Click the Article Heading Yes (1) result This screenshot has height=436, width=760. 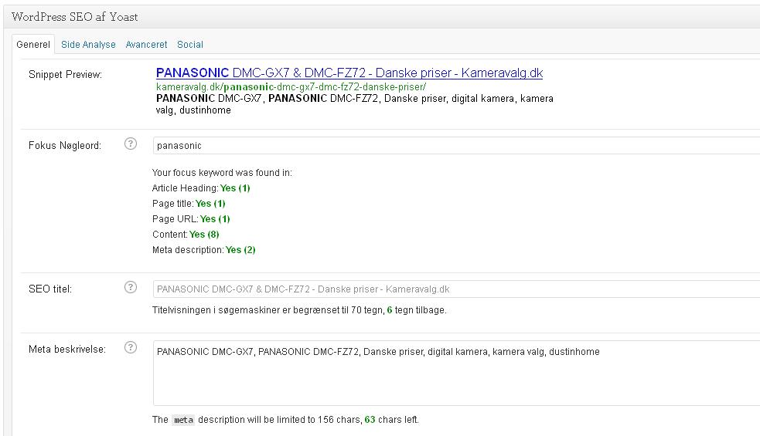point(235,188)
